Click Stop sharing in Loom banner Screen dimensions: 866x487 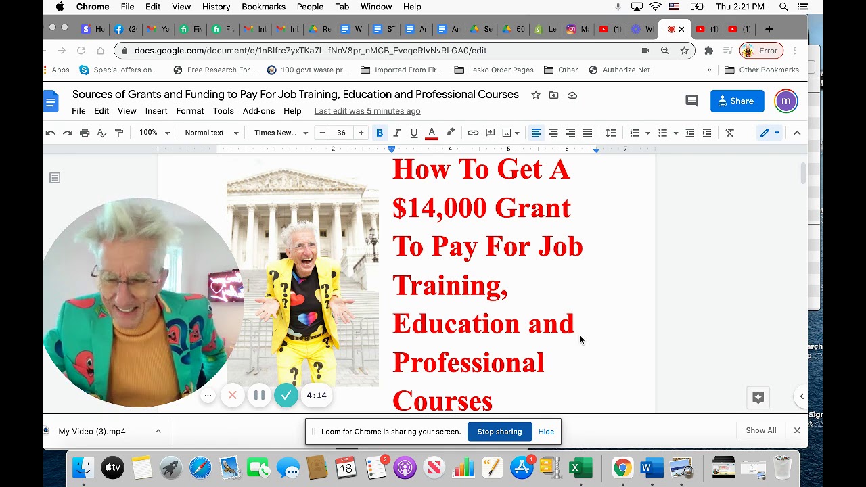tap(499, 432)
